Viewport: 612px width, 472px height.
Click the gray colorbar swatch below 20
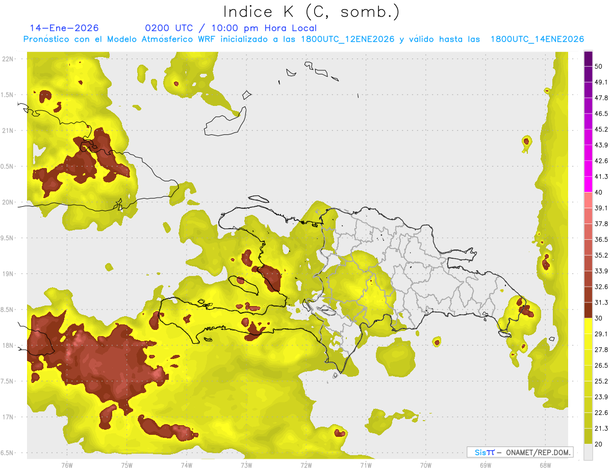(588, 452)
